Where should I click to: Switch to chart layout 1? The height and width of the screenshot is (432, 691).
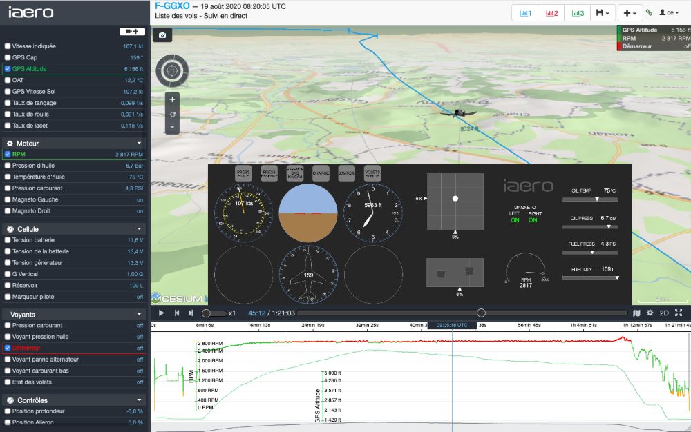526,12
